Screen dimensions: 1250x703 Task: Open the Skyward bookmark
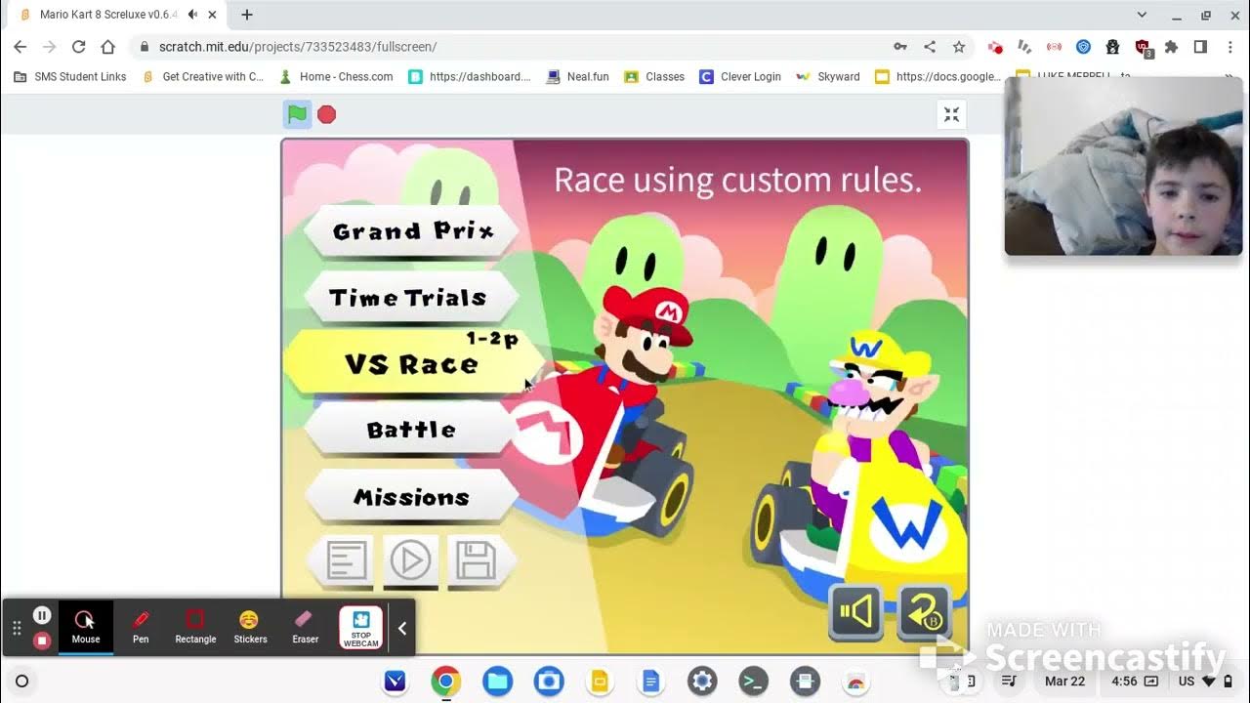(828, 76)
